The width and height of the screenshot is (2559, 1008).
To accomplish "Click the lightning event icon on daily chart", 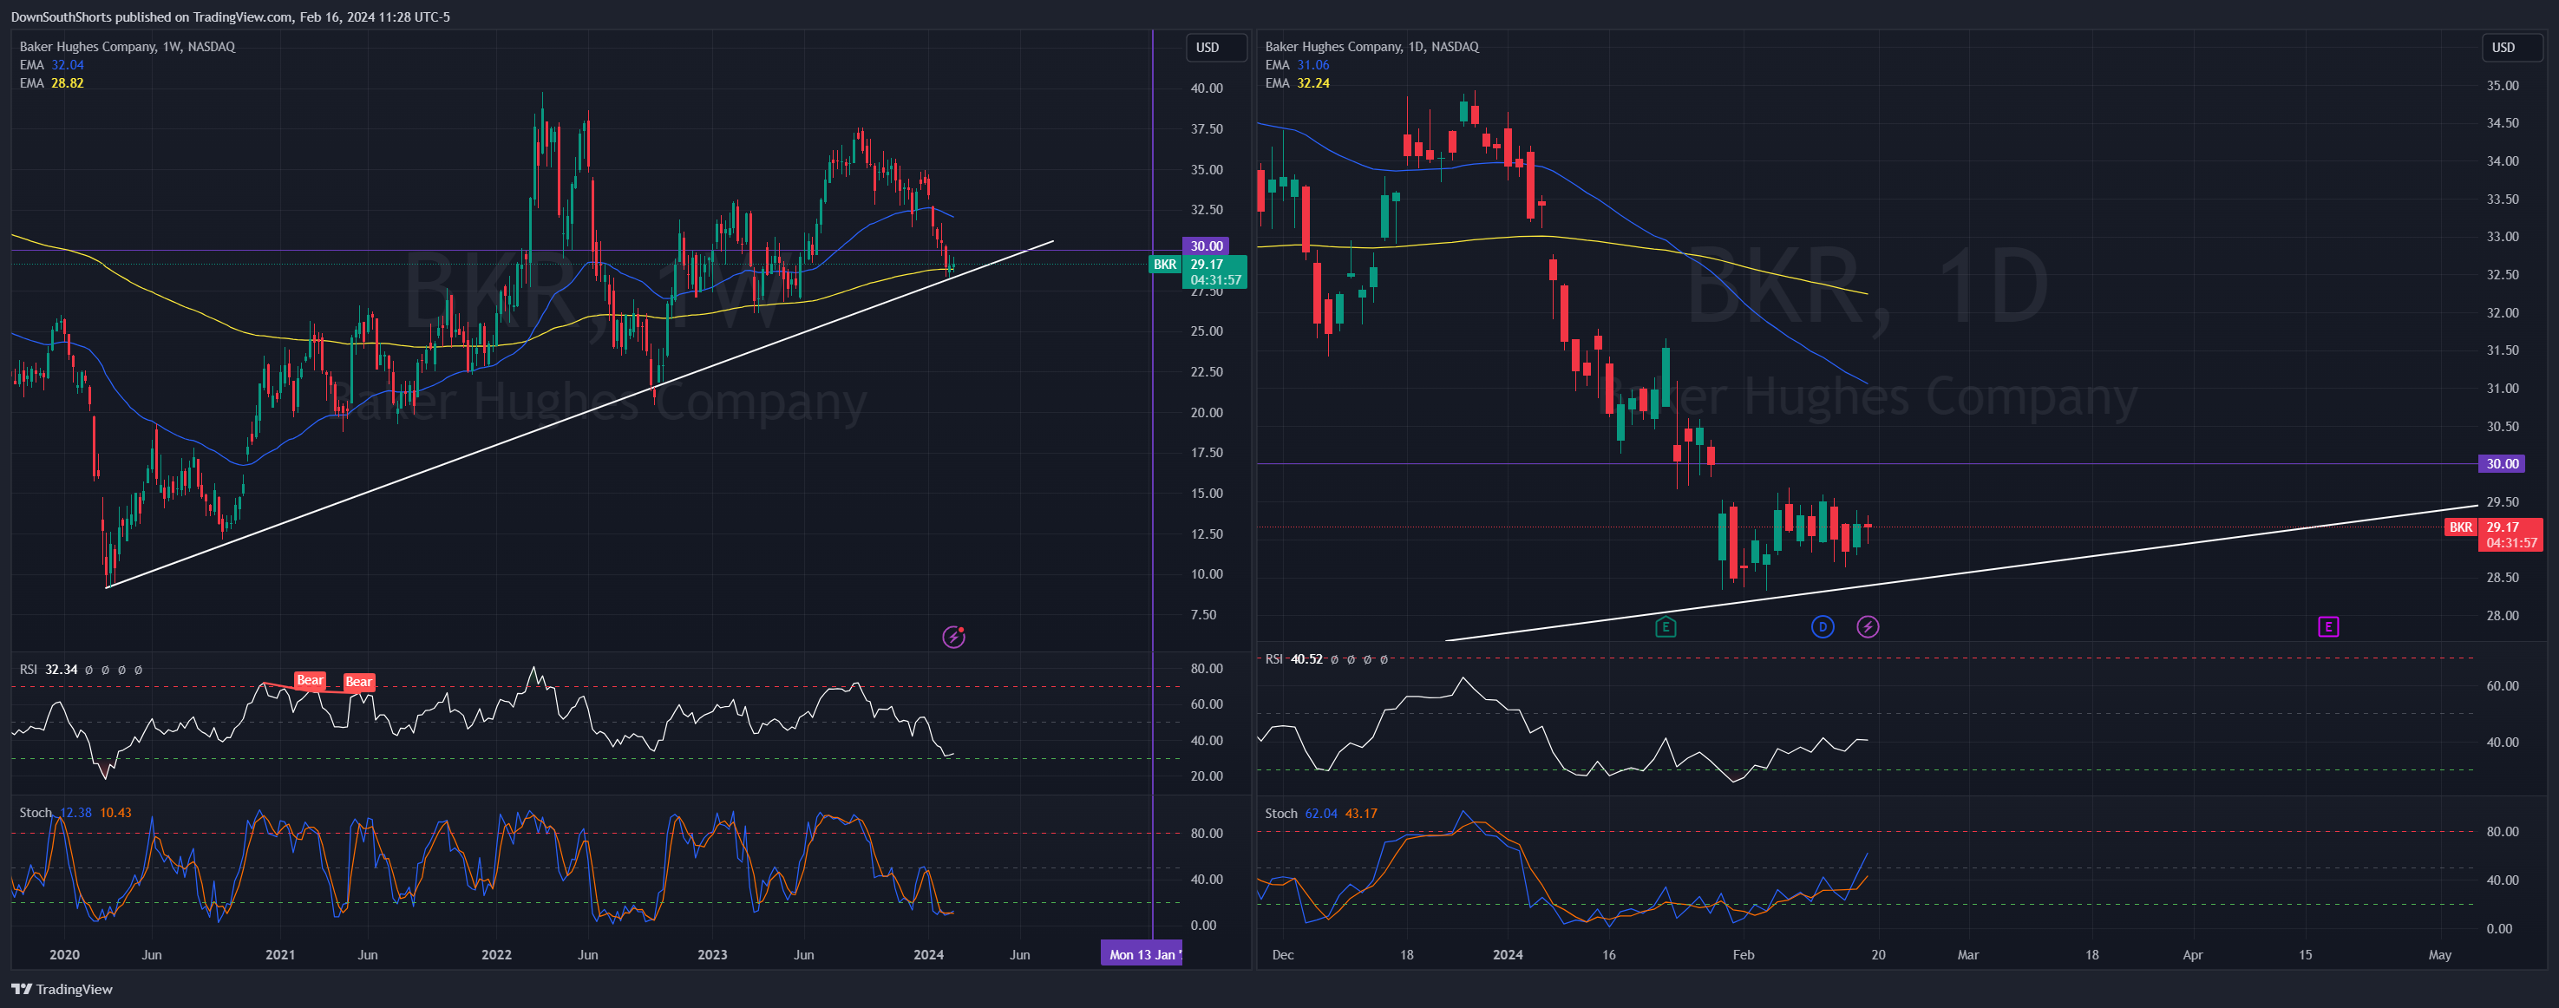I will click(1868, 626).
